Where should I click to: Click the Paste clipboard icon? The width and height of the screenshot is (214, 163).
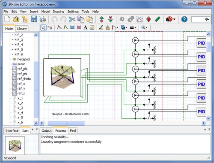pyautogui.click(x=90, y=19)
